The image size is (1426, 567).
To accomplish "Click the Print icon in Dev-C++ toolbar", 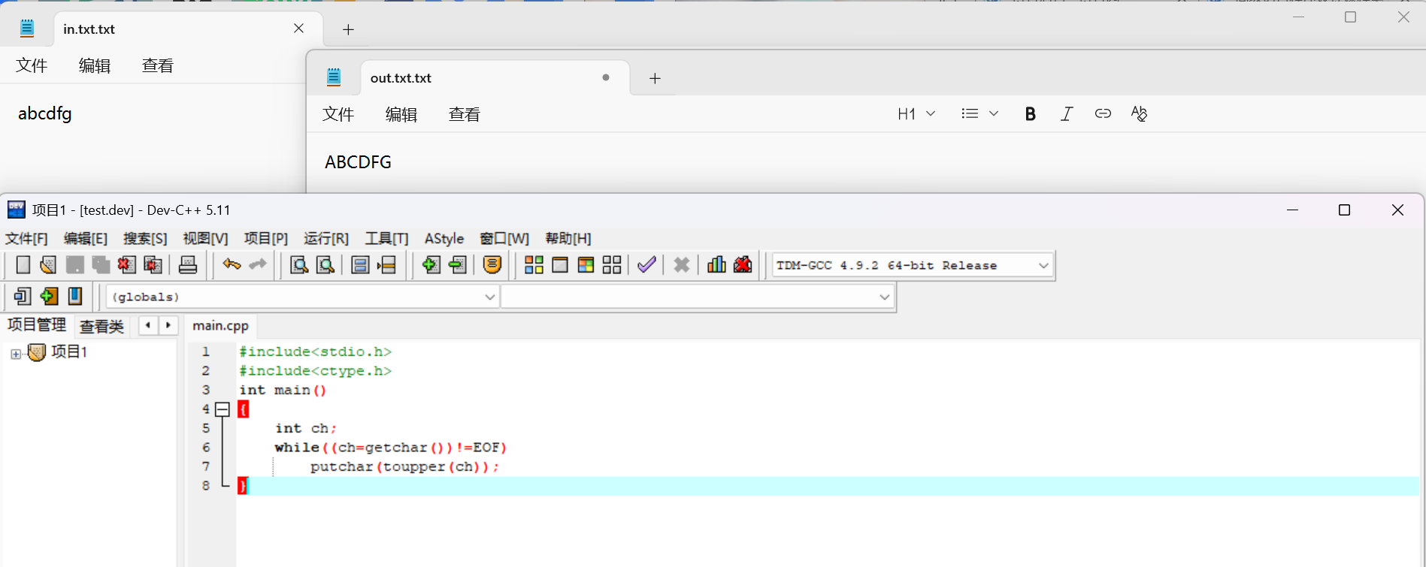I will 188,265.
